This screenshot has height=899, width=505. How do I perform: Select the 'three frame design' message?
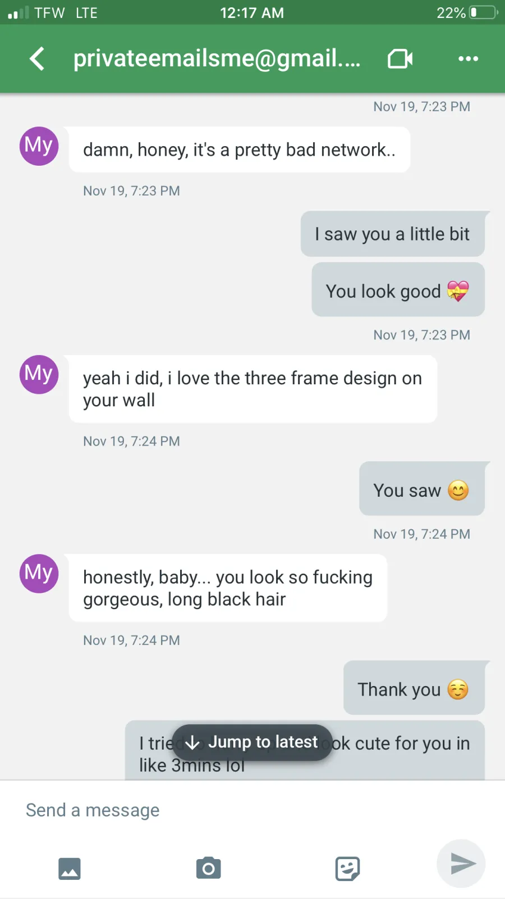[x=253, y=389]
